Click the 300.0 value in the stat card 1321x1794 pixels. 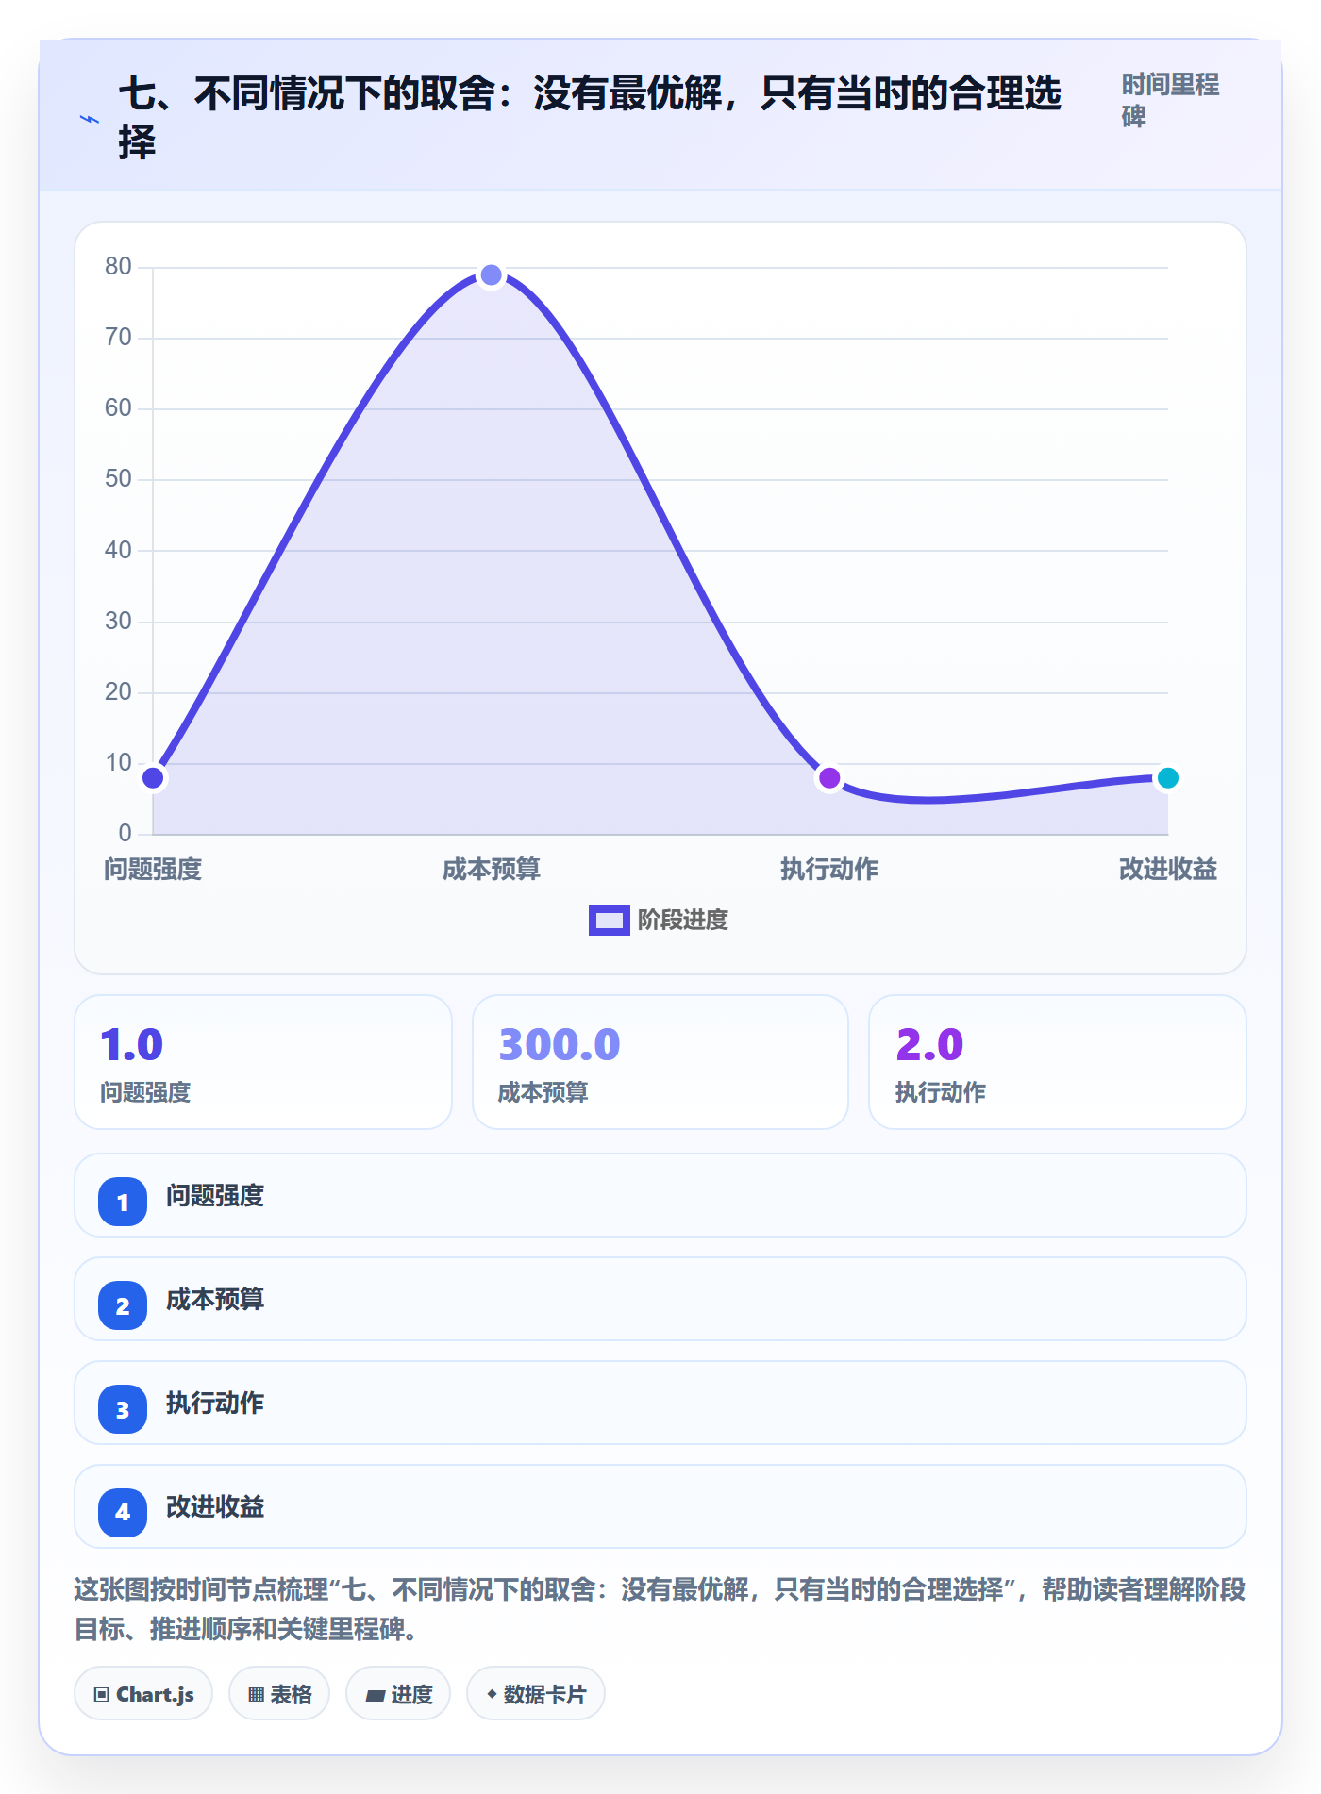point(560,1044)
